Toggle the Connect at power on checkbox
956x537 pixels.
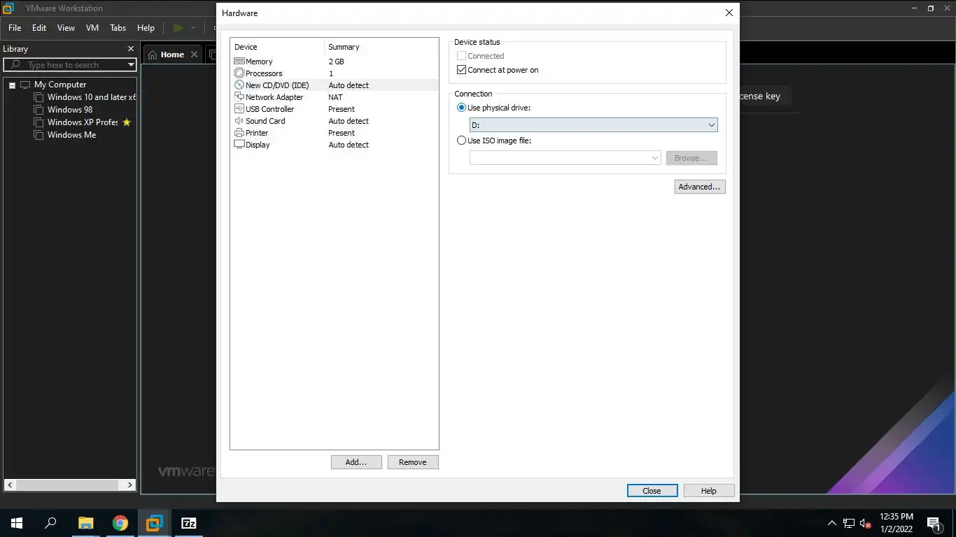coord(461,70)
